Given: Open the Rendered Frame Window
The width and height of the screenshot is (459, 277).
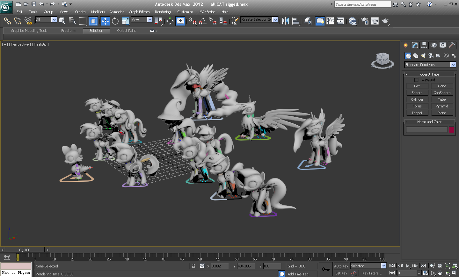Looking at the screenshot, I should pos(375,21).
